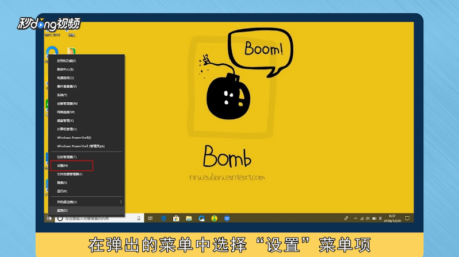The image size is (459, 257).
Task: Open the Action Center notification icon
Action: pos(407,219)
